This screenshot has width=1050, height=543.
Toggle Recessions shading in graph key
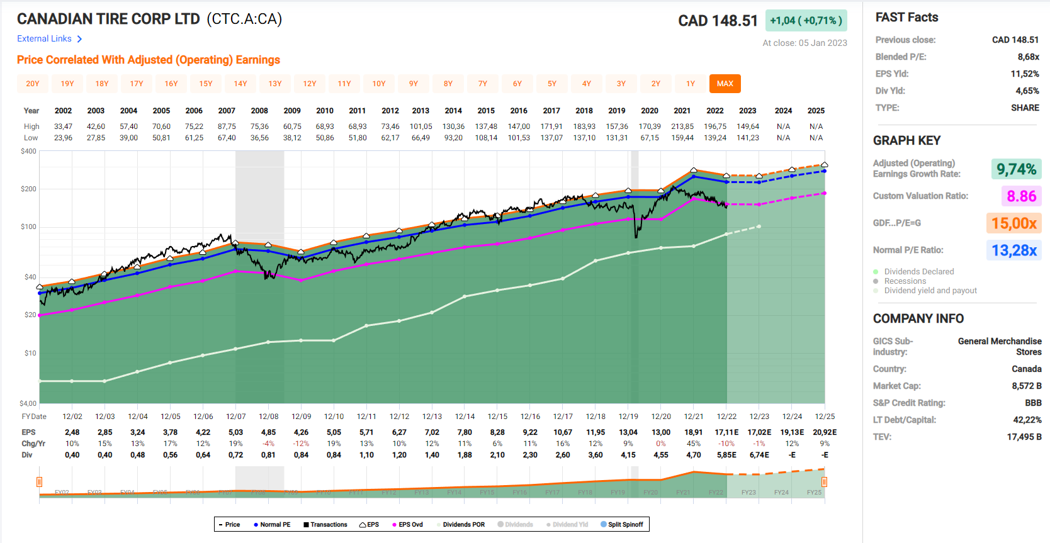876,281
